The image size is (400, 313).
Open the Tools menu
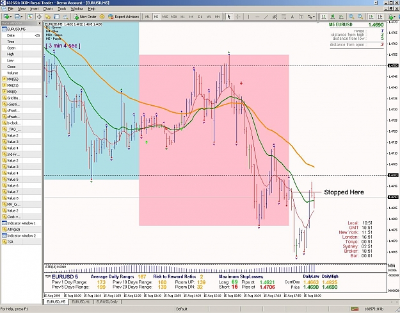point(61,9)
